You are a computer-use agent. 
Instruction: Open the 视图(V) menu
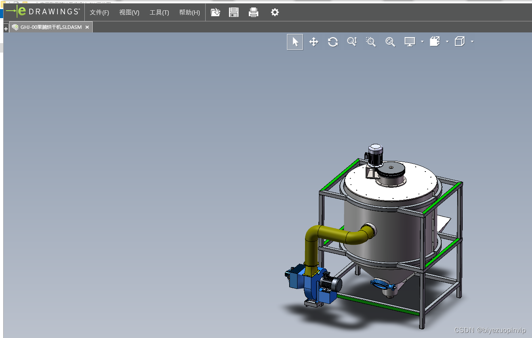[129, 13]
